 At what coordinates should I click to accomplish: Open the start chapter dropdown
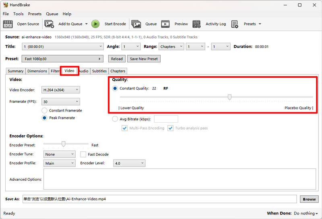point(196,47)
